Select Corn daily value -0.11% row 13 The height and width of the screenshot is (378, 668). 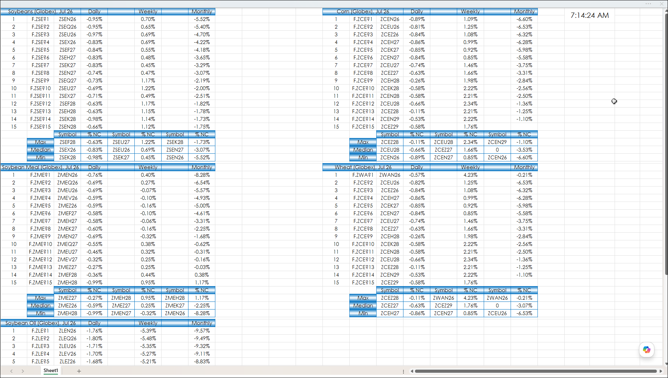[417, 111]
